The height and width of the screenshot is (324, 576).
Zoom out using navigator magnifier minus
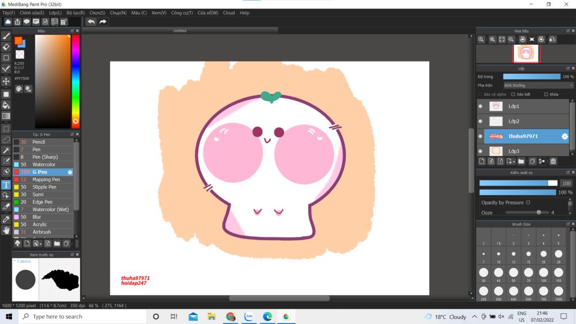click(511, 39)
